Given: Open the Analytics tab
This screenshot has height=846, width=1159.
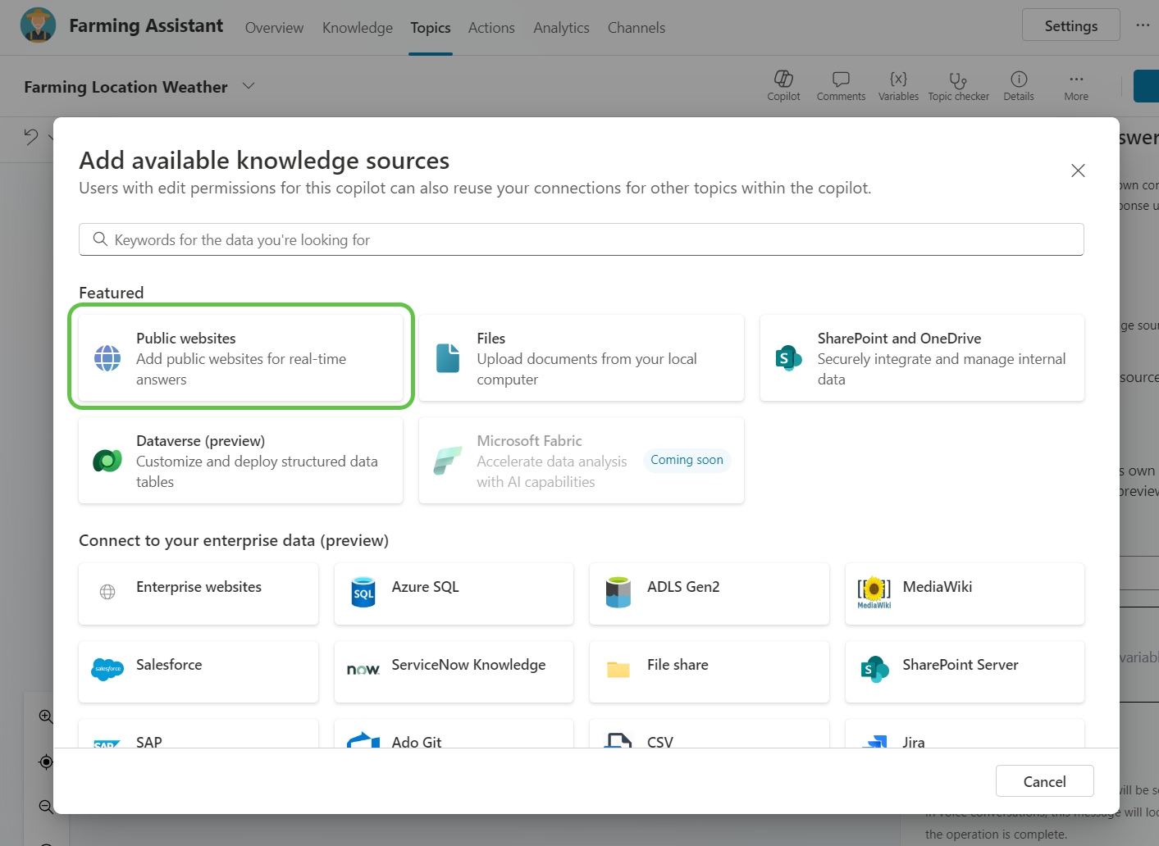Looking at the screenshot, I should coord(561,28).
